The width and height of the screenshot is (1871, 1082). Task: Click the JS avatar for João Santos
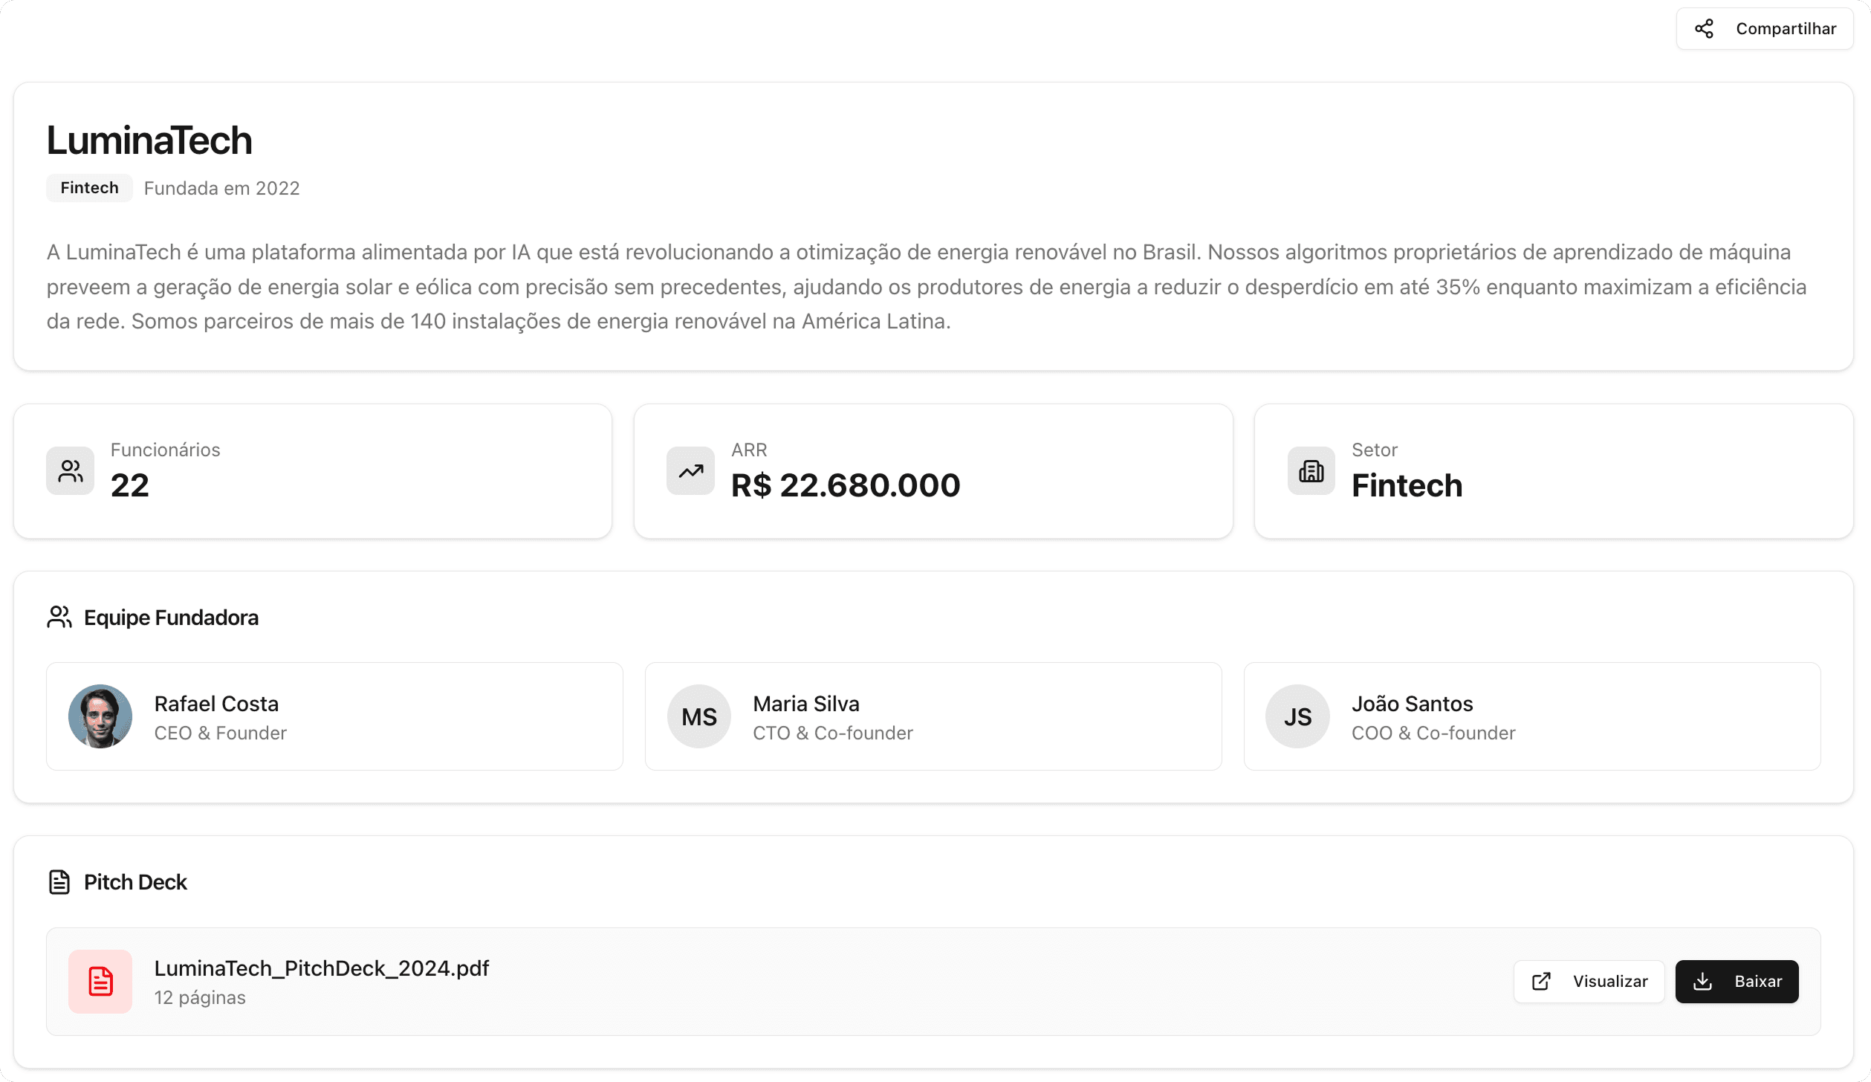[x=1297, y=716]
